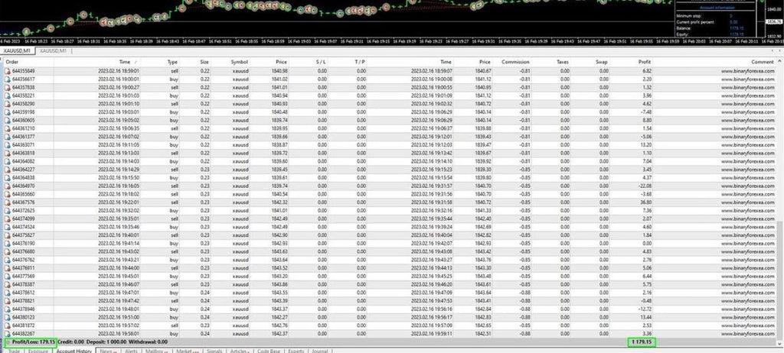Open the Account History terminal tab

click(x=75, y=350)
